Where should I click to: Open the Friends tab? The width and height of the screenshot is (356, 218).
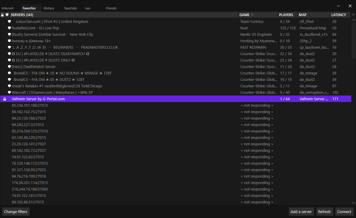tap(111, 8)
